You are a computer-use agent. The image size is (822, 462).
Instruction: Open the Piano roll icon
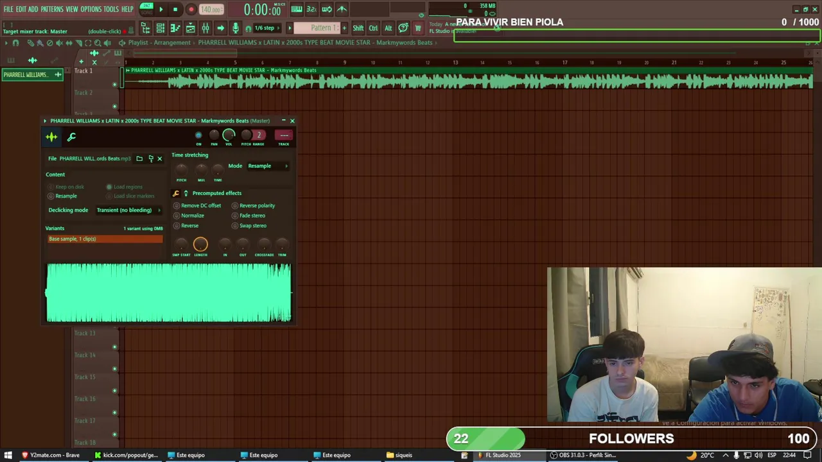175,28
